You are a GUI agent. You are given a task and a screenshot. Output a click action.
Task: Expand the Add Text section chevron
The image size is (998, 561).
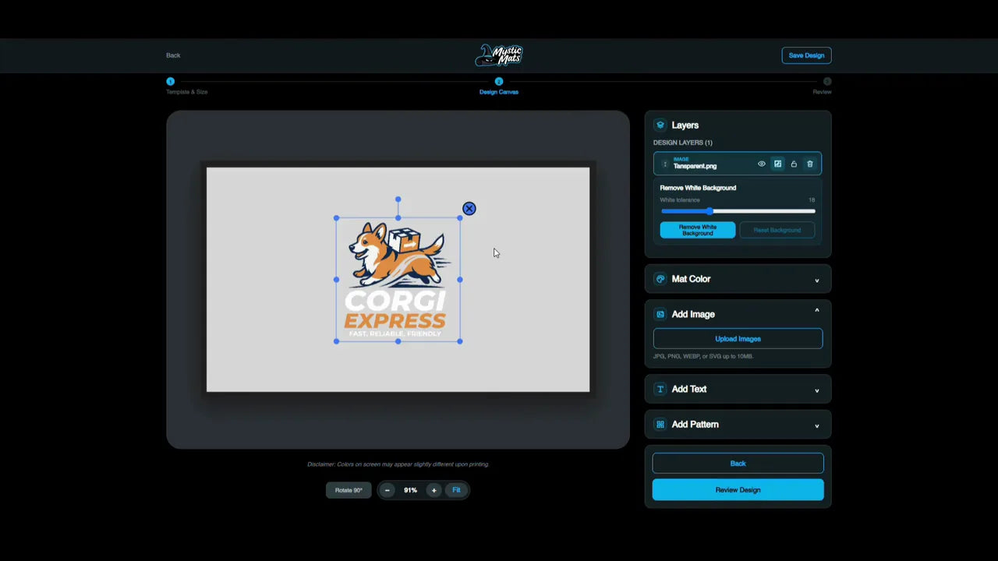pyautogui.click(x=817, y=390)
